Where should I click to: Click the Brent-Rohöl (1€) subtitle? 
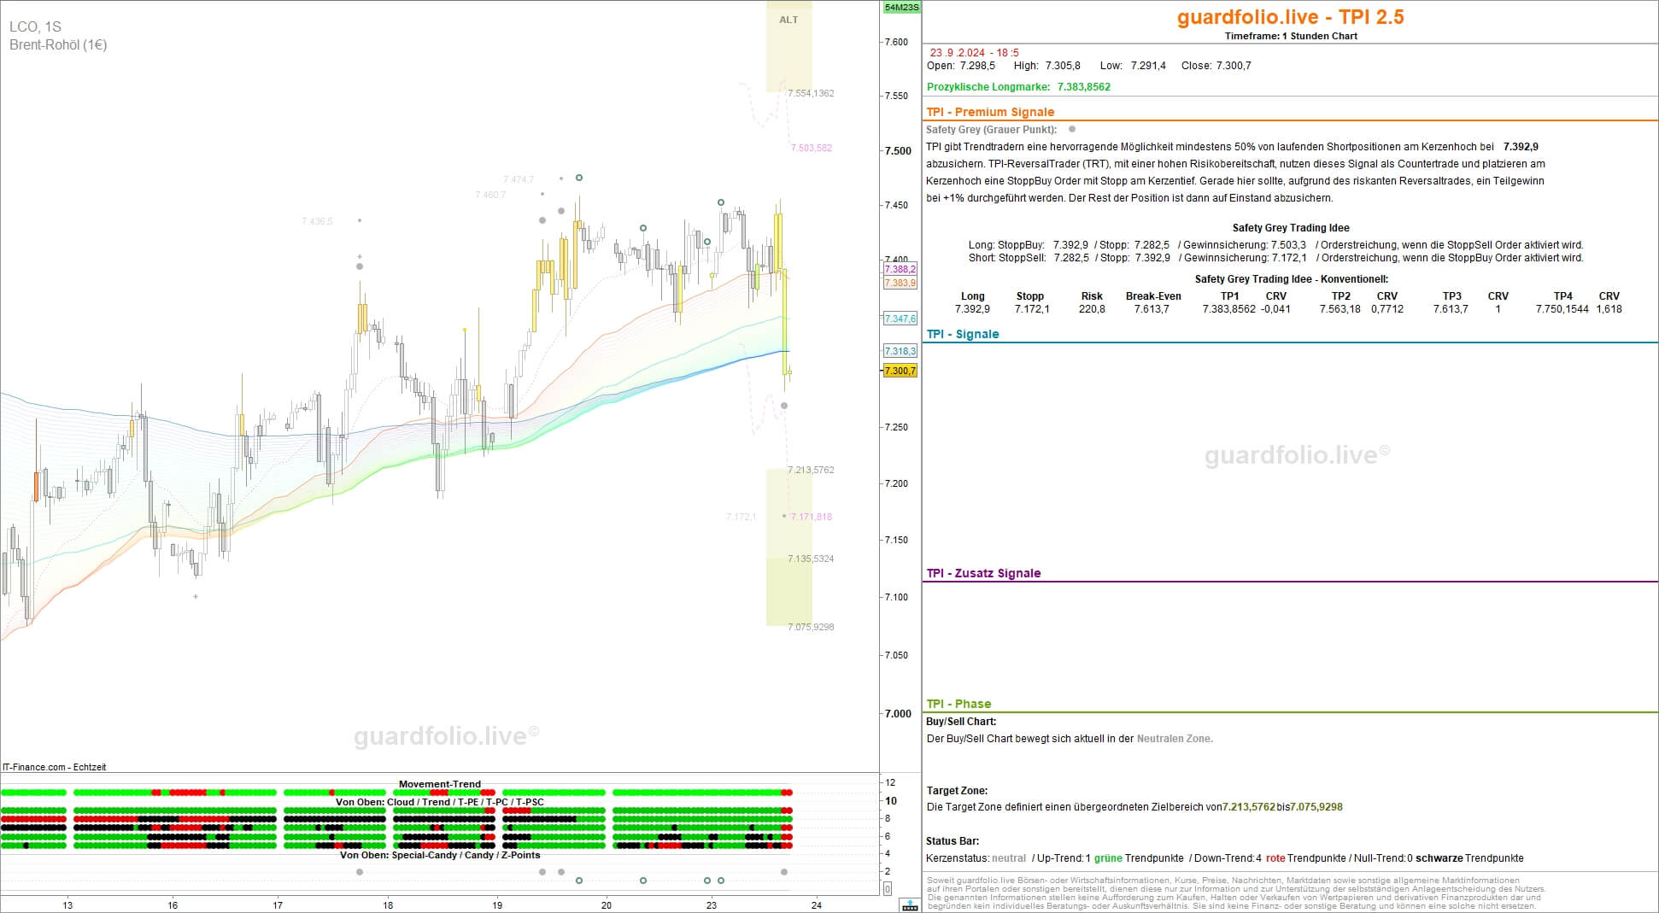coord(58,44)
